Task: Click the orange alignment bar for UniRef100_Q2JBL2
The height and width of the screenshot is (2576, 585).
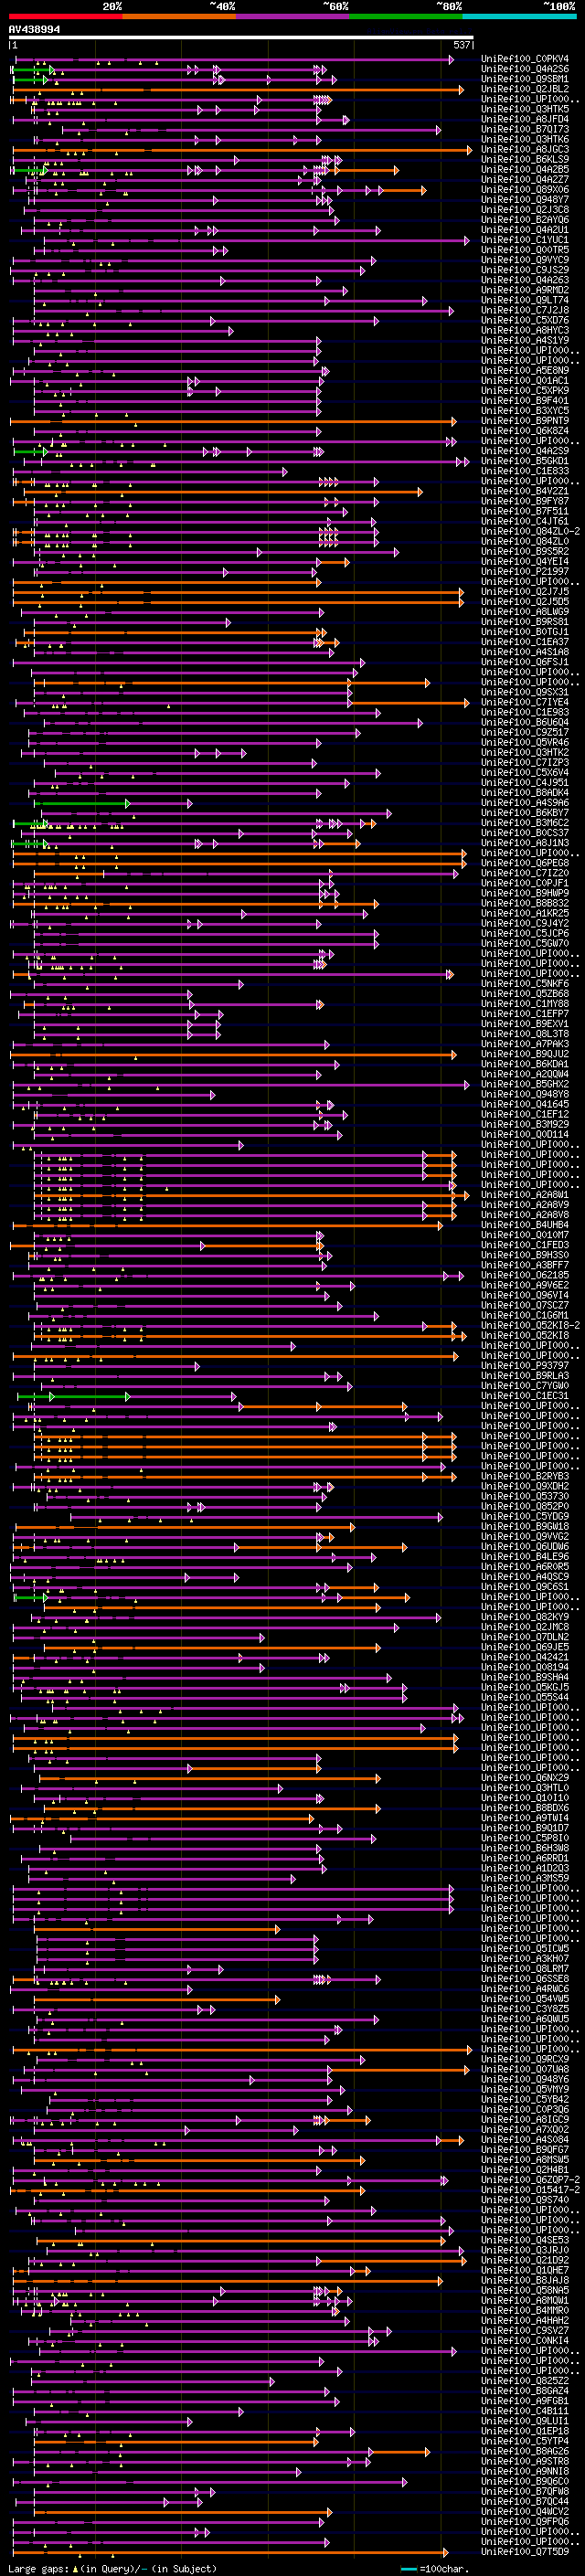Action: tap(238, 90)
